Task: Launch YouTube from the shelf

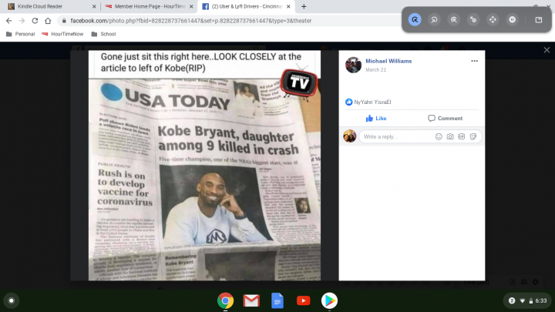Action: [303, 300]
